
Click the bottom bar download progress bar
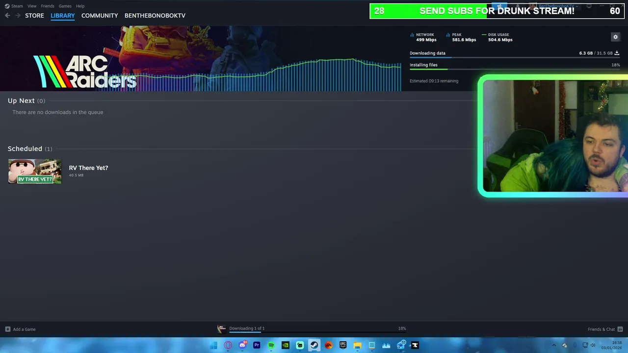[x=317, y=332]
